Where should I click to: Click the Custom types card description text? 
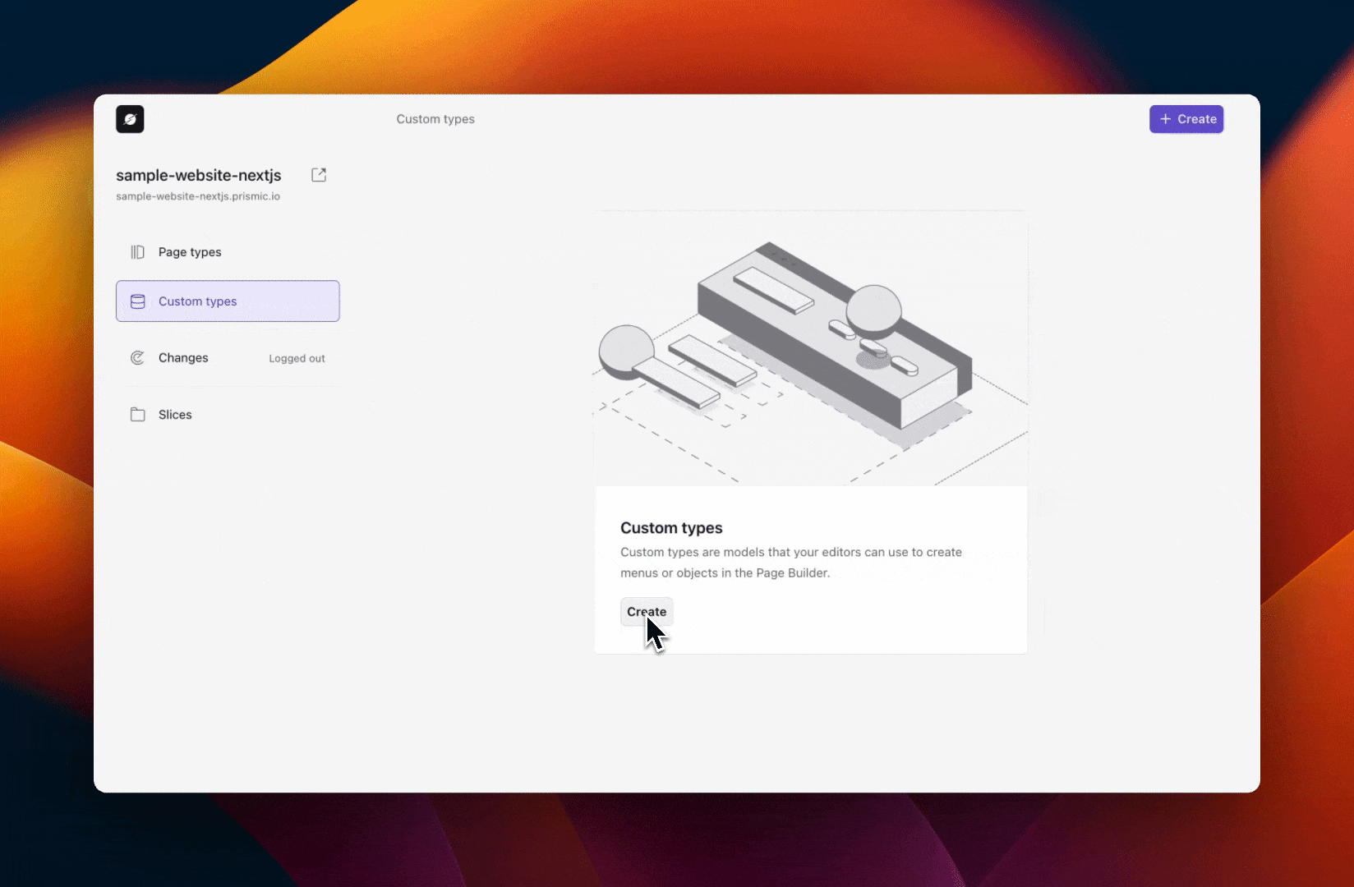pos(790,563)
